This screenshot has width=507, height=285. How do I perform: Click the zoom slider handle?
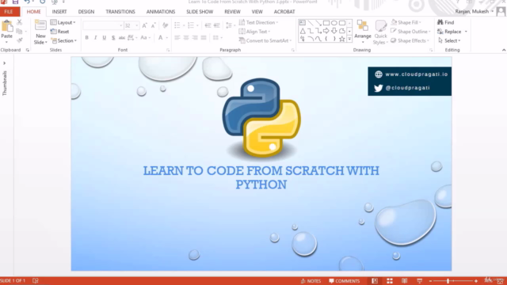(448, 281)
